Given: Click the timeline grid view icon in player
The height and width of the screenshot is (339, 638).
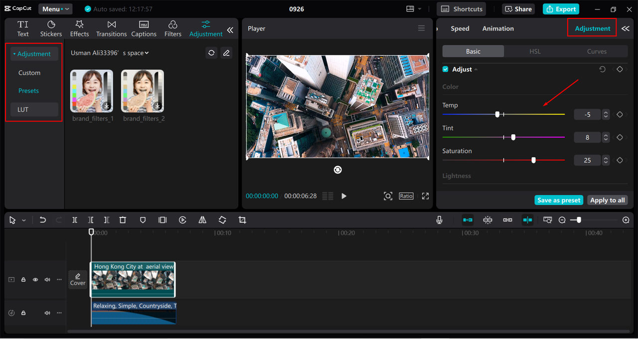Looking at the screenshot, I should [x=327, y=196].
